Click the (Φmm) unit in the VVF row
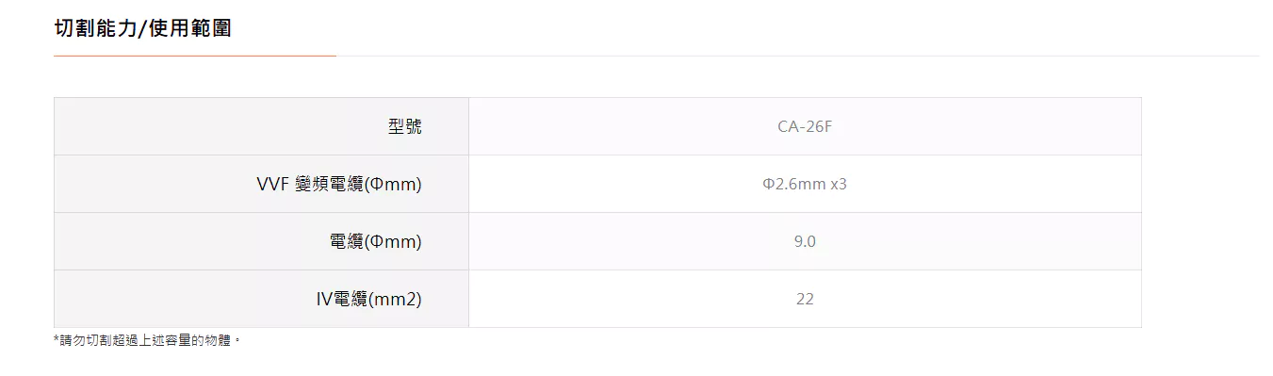Image resolution: width=1273 pixels, height=376 pixels. 393,185
